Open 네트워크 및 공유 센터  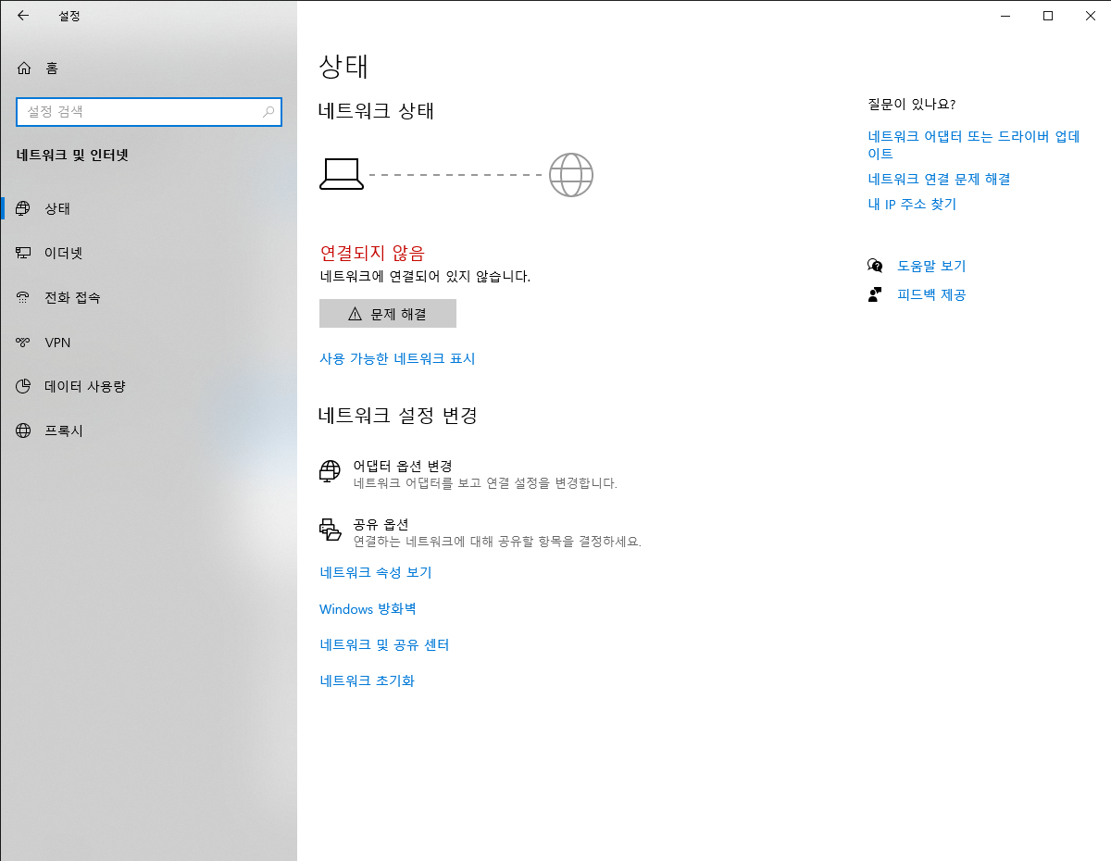[x=384, y=645]
